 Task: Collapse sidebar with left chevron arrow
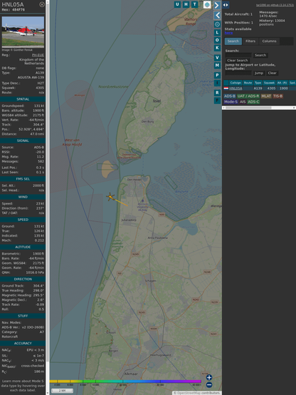[217, 15]
